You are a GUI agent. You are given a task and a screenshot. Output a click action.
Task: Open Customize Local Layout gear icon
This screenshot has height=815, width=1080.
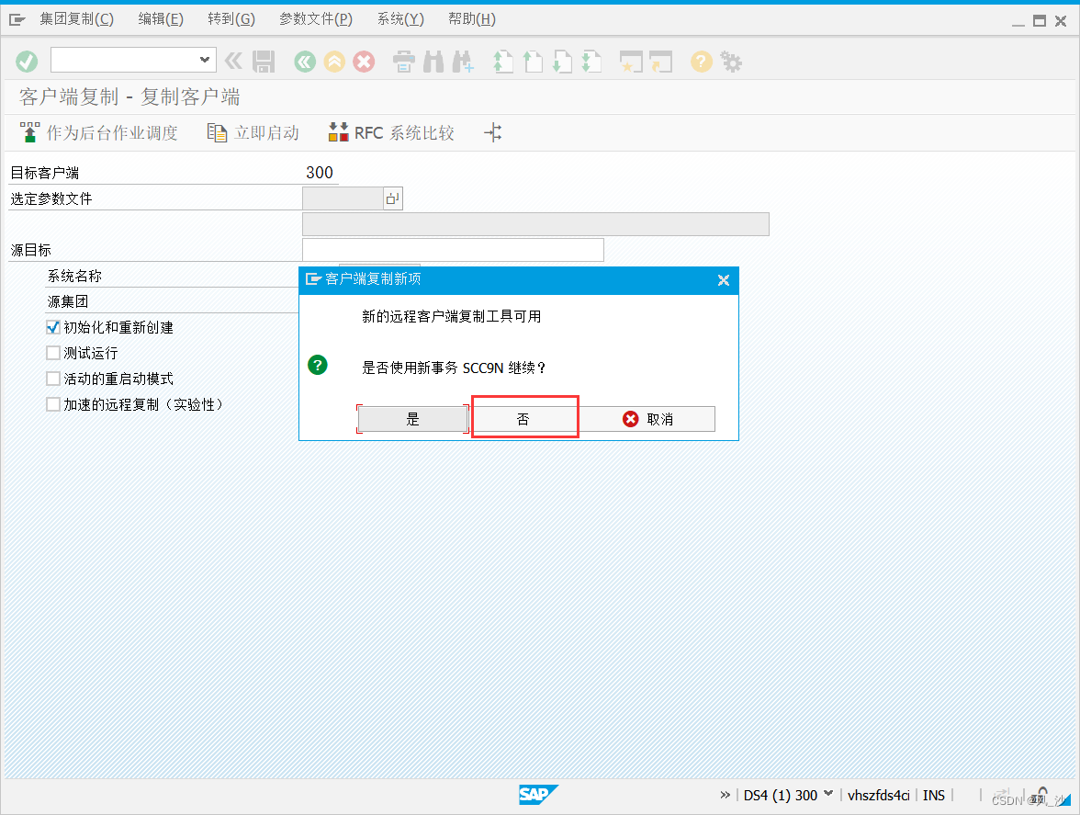(731, 62)
